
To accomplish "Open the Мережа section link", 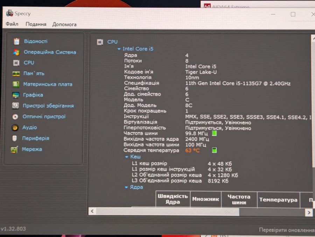I will pyautogui.click(x=32, y=149).
